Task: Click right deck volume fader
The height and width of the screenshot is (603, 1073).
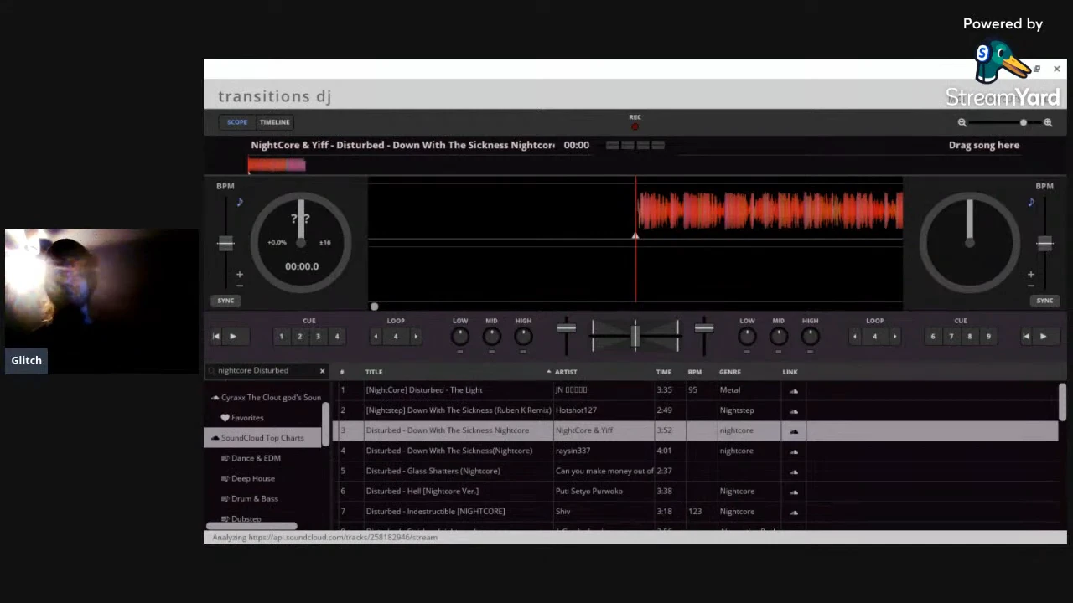Action: point(704,328)
